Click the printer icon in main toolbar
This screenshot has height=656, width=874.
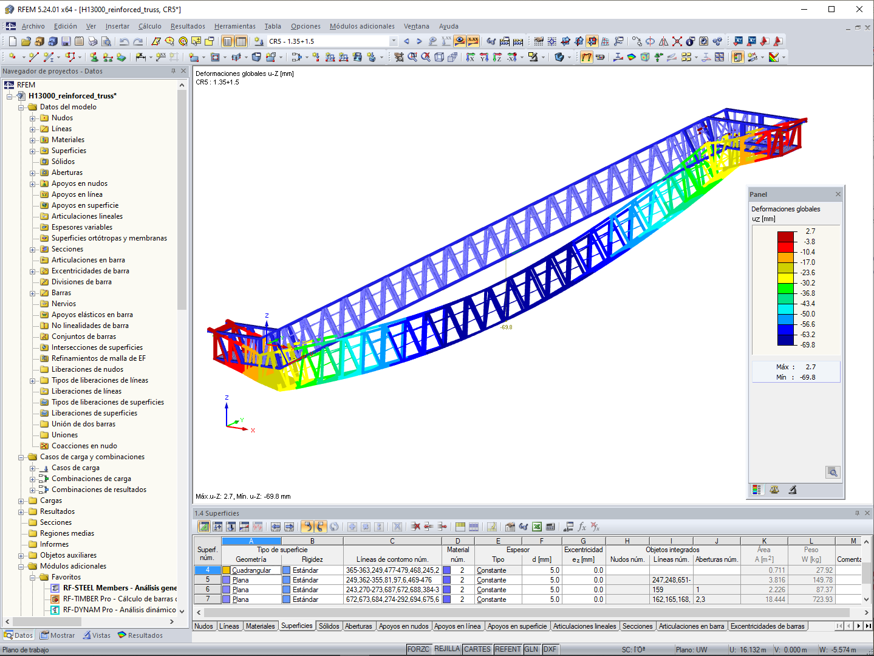(x=93, y=41)
